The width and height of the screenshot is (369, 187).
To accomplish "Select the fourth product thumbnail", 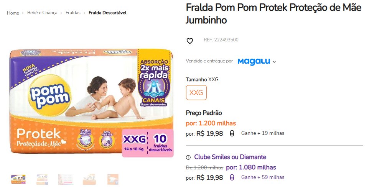I will tap(89, 179).
